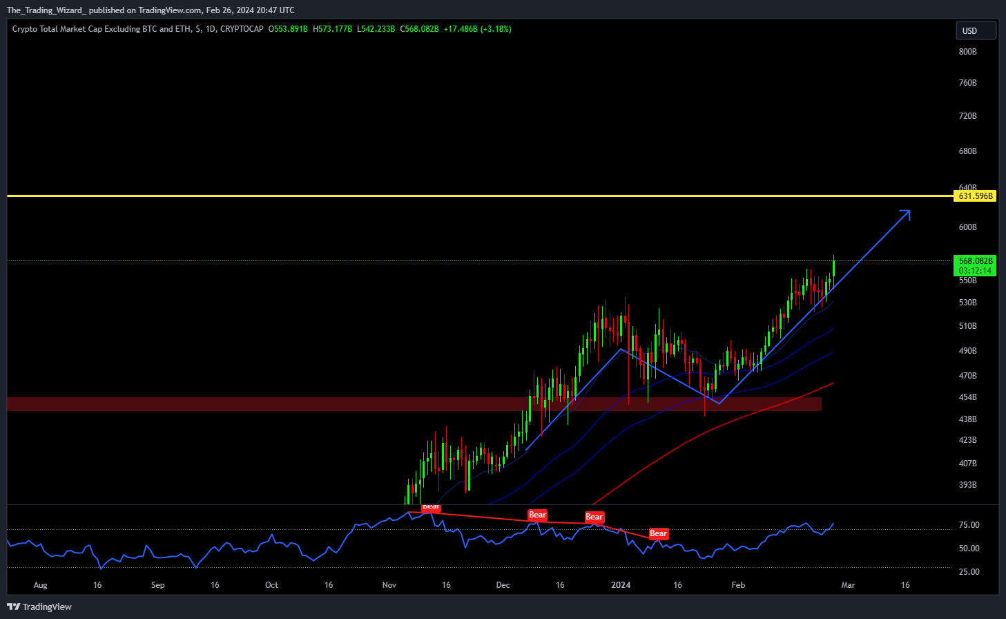Click the open value O553.891B
Viewport: 1006px width, 619px height.
(x=288, y=29)
